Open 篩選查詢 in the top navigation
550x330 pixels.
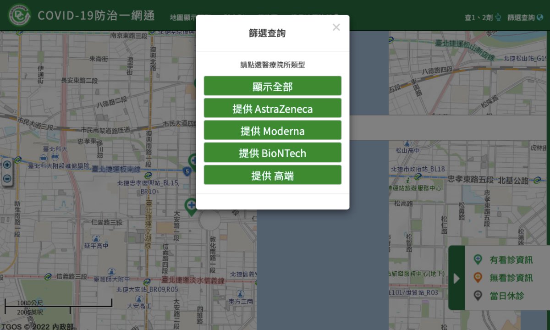click(x=525, y=17)
